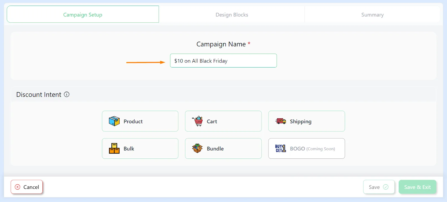Switch to the Design Blocks tab
This screenshot has height=202, width=447.
232,15
